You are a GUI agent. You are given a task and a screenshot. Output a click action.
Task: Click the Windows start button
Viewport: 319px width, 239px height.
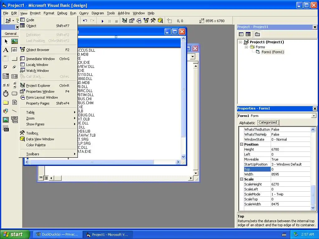pos(15,234)
